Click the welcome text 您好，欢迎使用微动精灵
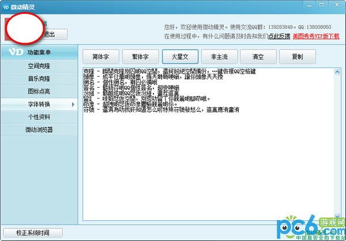 (x=194, y=27)
